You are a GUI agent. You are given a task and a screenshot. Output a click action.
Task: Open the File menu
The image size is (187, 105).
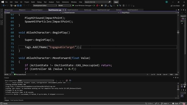(6, 2)
